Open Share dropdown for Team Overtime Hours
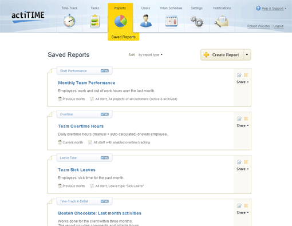292x226 pixels. click(x=243, y=125)
